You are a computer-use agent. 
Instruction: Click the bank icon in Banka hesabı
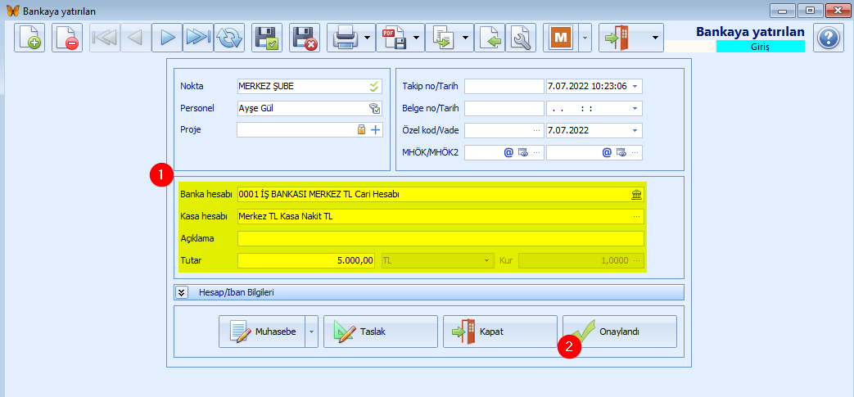point(636,195)
